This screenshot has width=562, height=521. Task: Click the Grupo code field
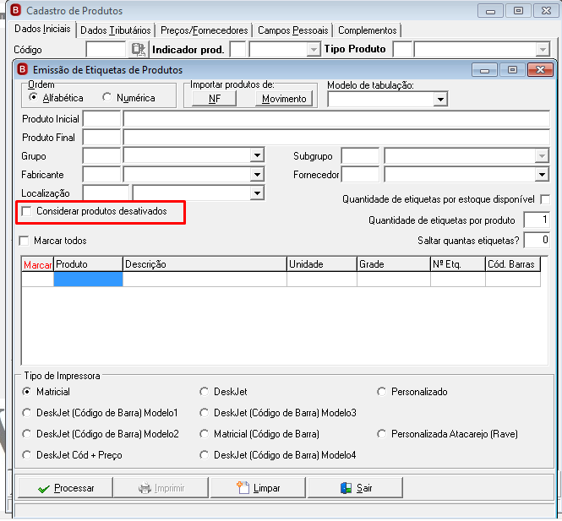[x=101, y=155]
